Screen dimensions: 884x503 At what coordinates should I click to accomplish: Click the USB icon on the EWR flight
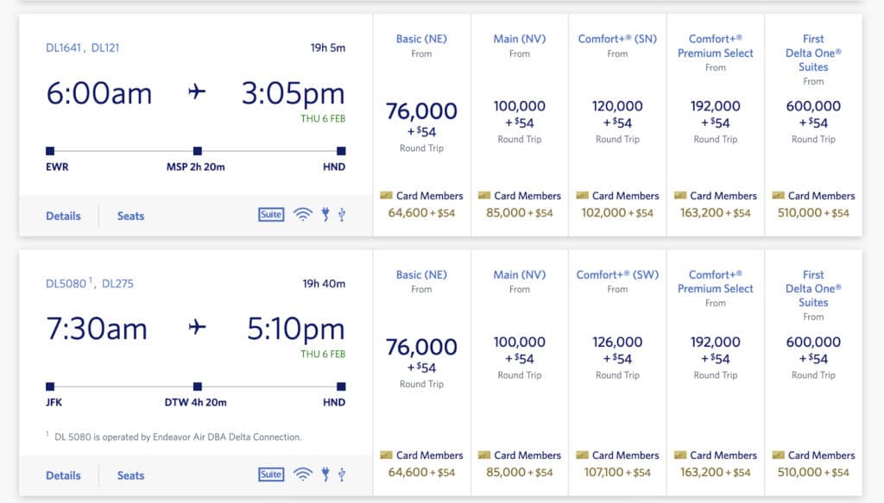[x=342, y=215]
